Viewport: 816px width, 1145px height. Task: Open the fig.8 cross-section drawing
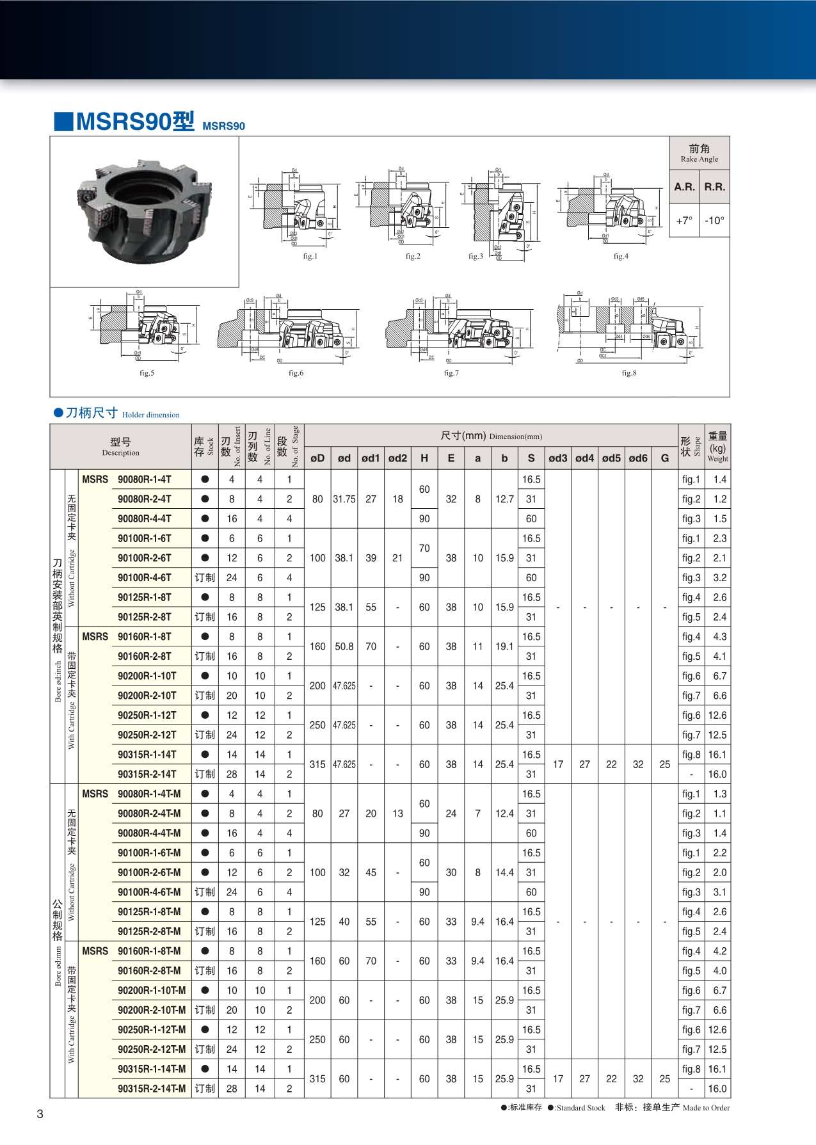[x=630, y=327]
